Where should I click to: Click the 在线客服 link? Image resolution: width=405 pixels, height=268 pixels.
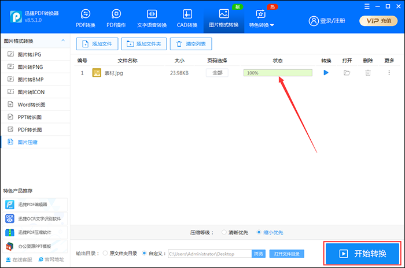pos(19,259)
